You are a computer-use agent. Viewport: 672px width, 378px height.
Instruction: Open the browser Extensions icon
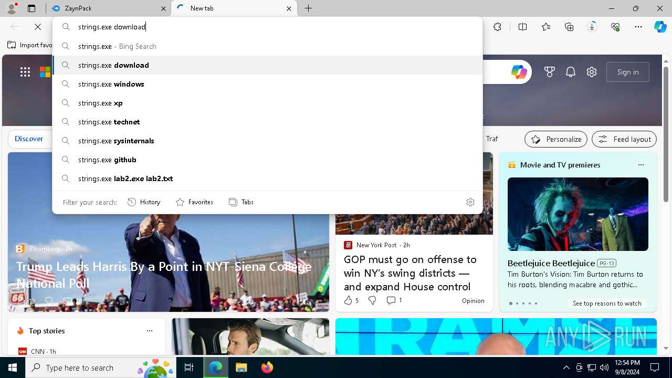[x=497, y=27]
